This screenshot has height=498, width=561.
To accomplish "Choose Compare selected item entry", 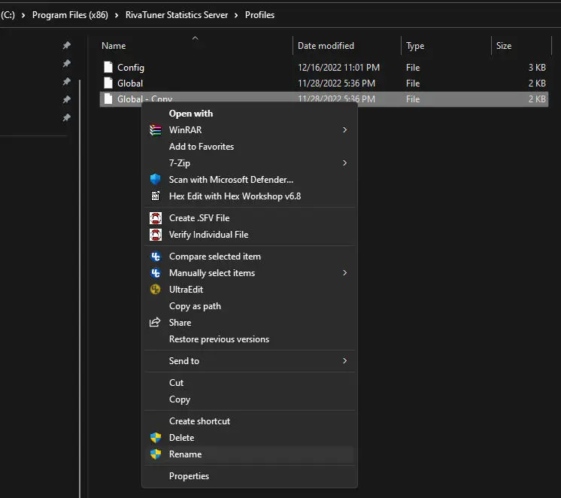I will (250, 257).
